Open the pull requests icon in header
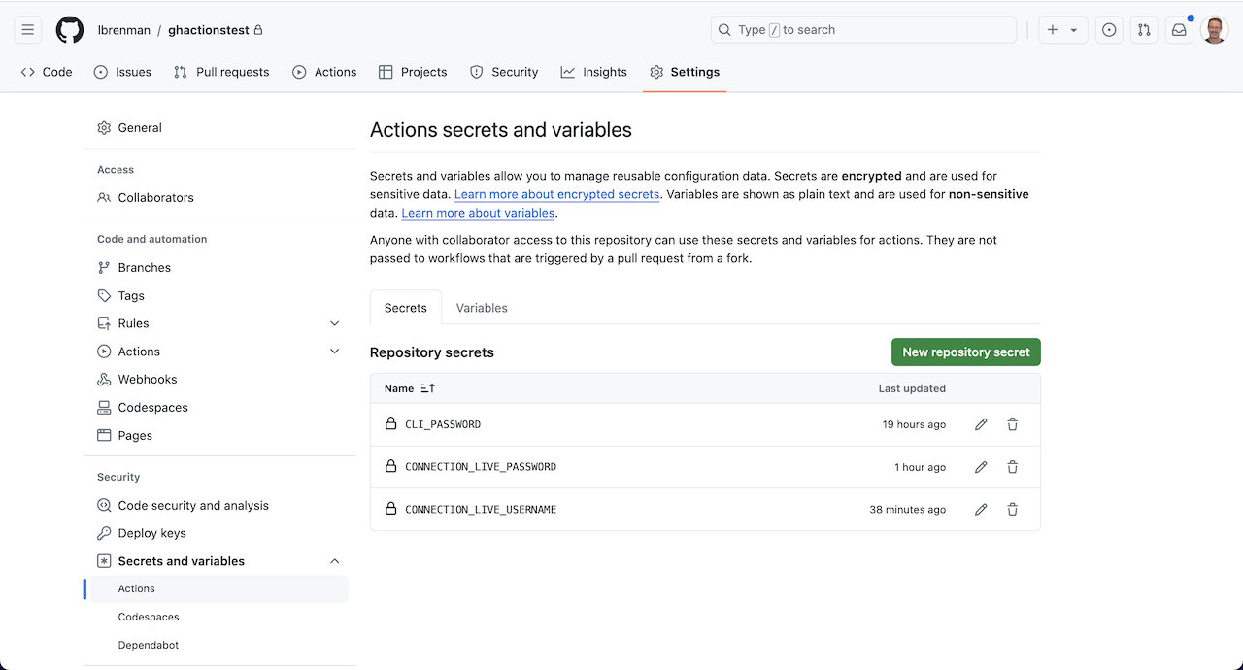Viewport: 1243px width, 670px height. 1144,30
